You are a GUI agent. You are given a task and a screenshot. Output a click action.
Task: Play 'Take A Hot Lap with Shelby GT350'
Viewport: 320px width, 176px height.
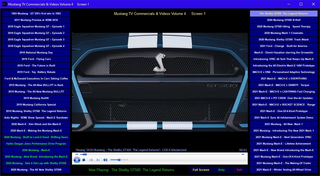click(x=36, y=163)
